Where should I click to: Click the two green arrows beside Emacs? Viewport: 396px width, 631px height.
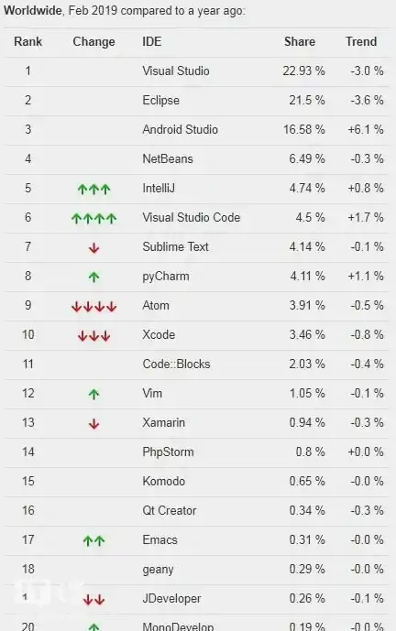coord(93,541)
